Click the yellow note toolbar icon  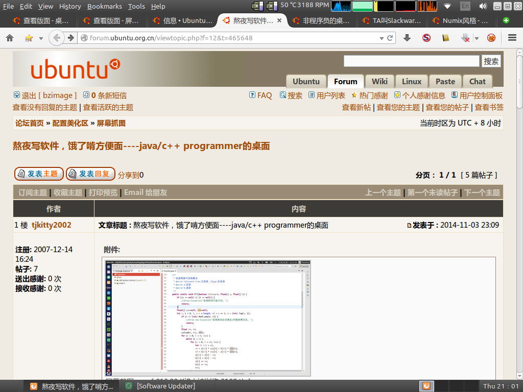pyautogui.click(x=445, y=38)
